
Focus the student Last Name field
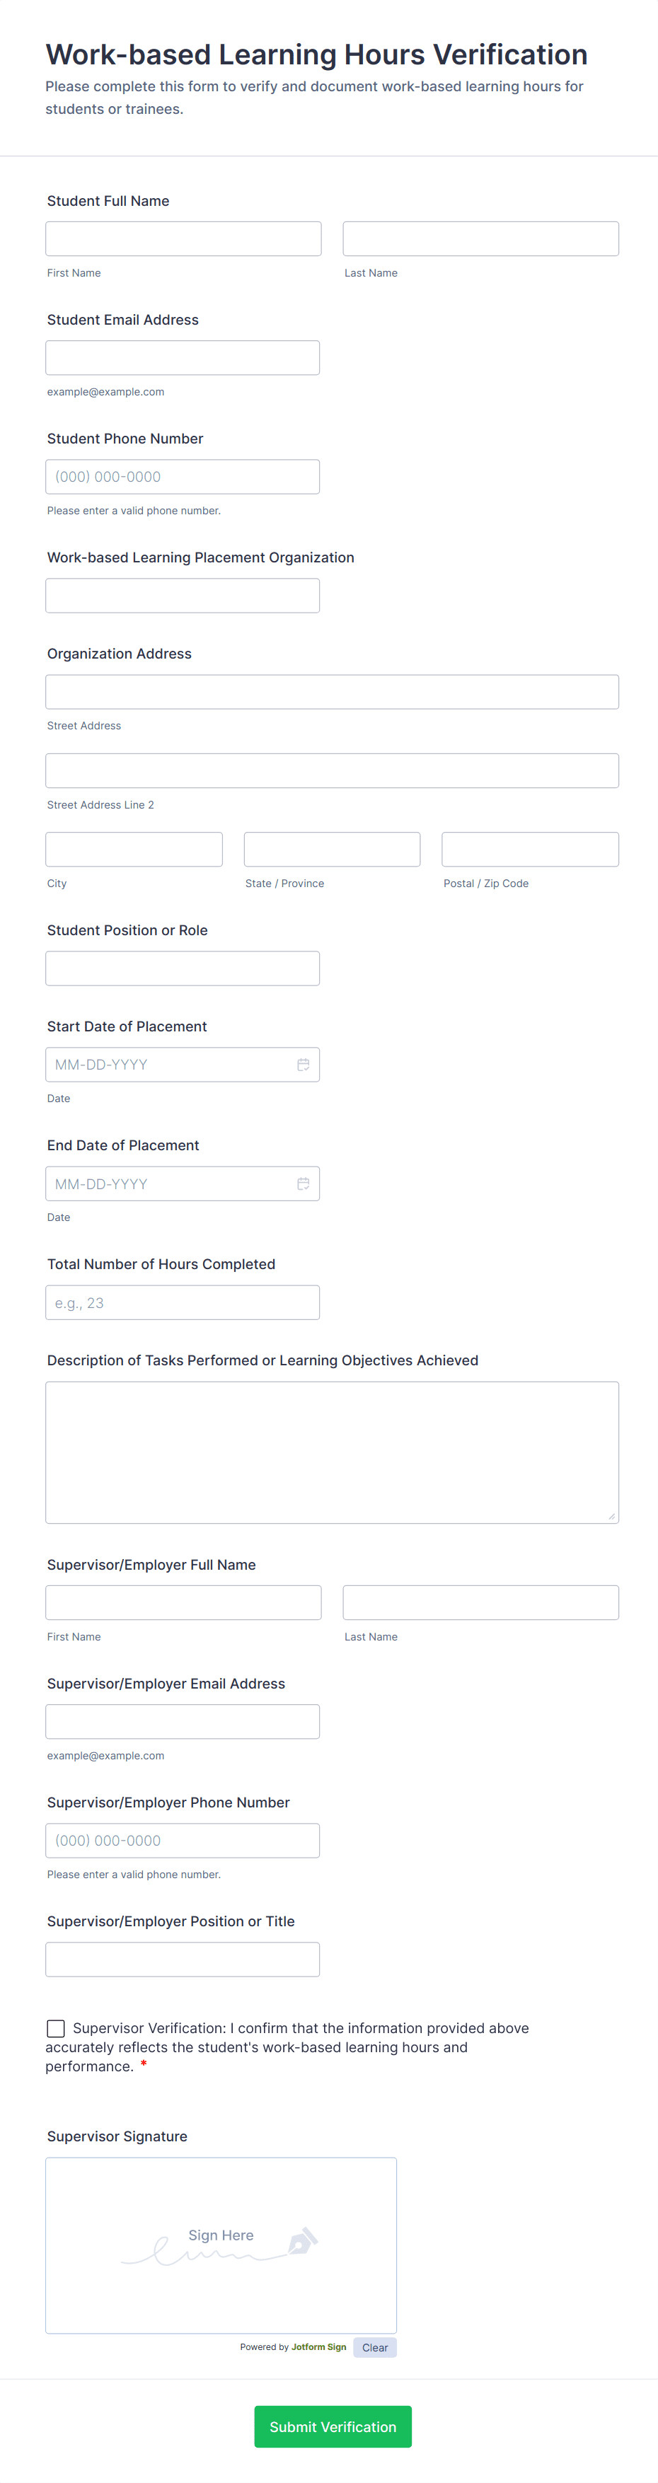pos(480,239)
